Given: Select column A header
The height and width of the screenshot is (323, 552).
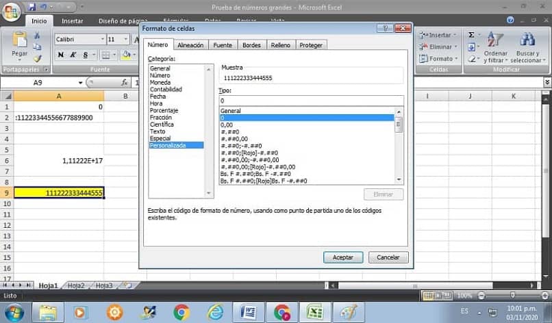Looking at the screenshot, I should coord(59,96).
